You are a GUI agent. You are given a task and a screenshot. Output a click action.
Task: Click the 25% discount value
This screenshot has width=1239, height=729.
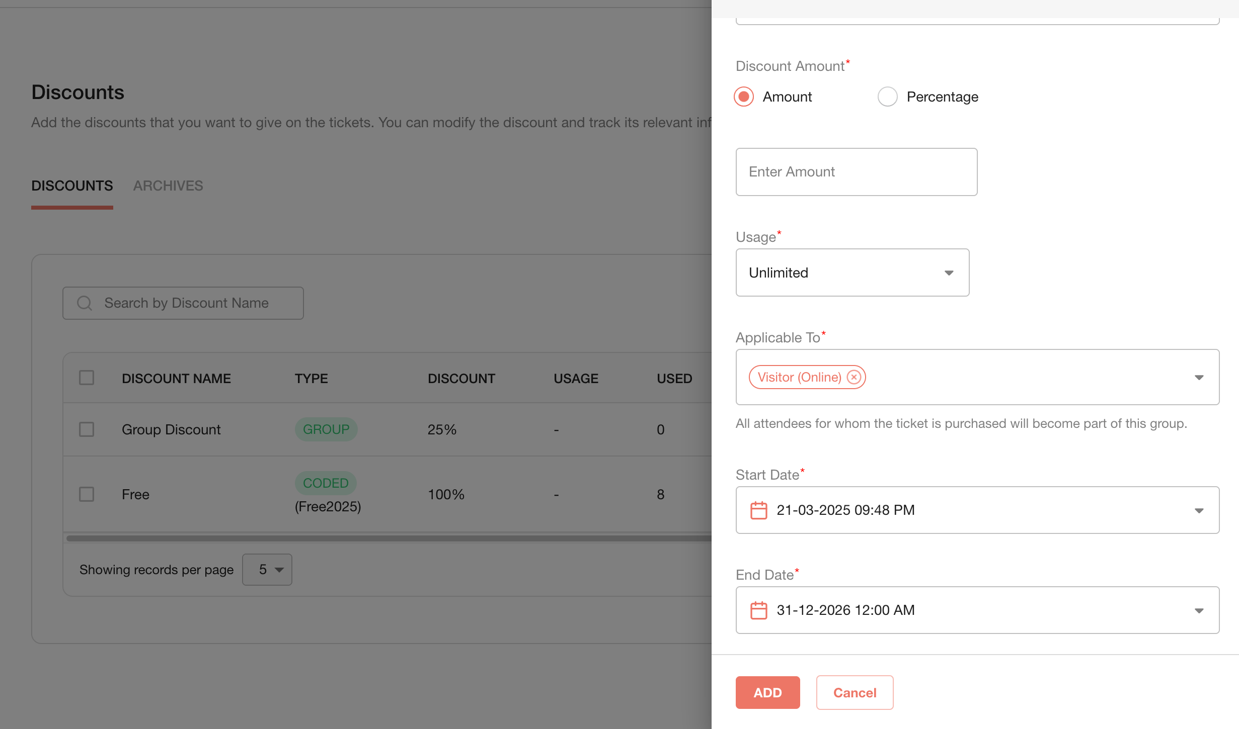442,430
